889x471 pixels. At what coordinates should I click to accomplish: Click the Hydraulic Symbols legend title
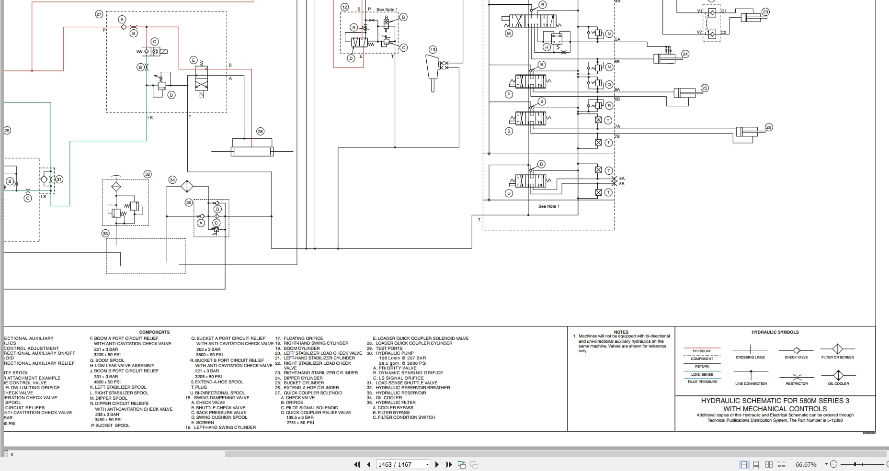pyautogui.click(x=775, y=332)
